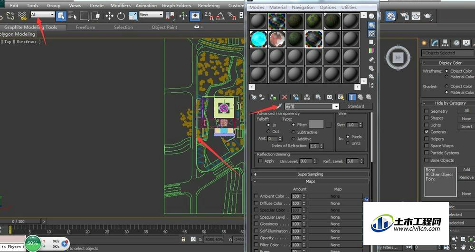Enable the Lights hide checkbox

point(427,125)
